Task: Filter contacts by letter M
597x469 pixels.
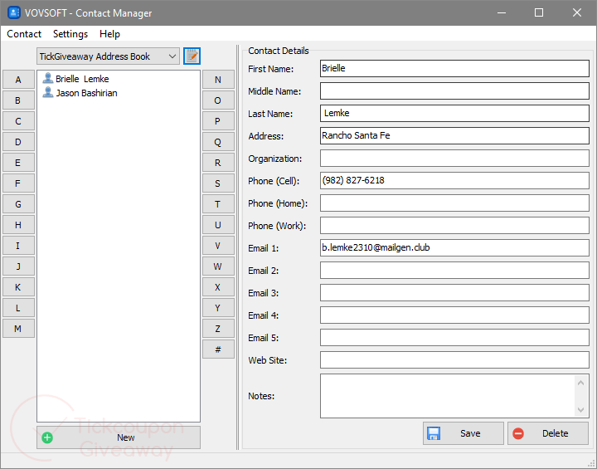Action: click(18, 329)
